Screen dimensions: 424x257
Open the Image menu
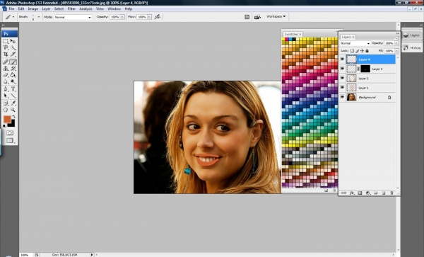33,9
